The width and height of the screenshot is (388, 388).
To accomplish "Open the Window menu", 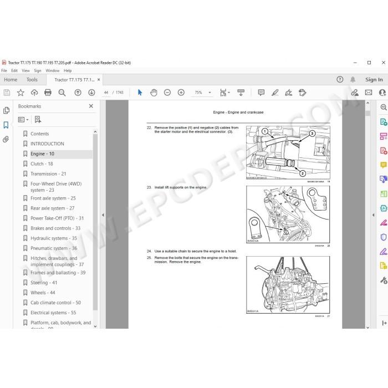I will [x=53, y=70].
